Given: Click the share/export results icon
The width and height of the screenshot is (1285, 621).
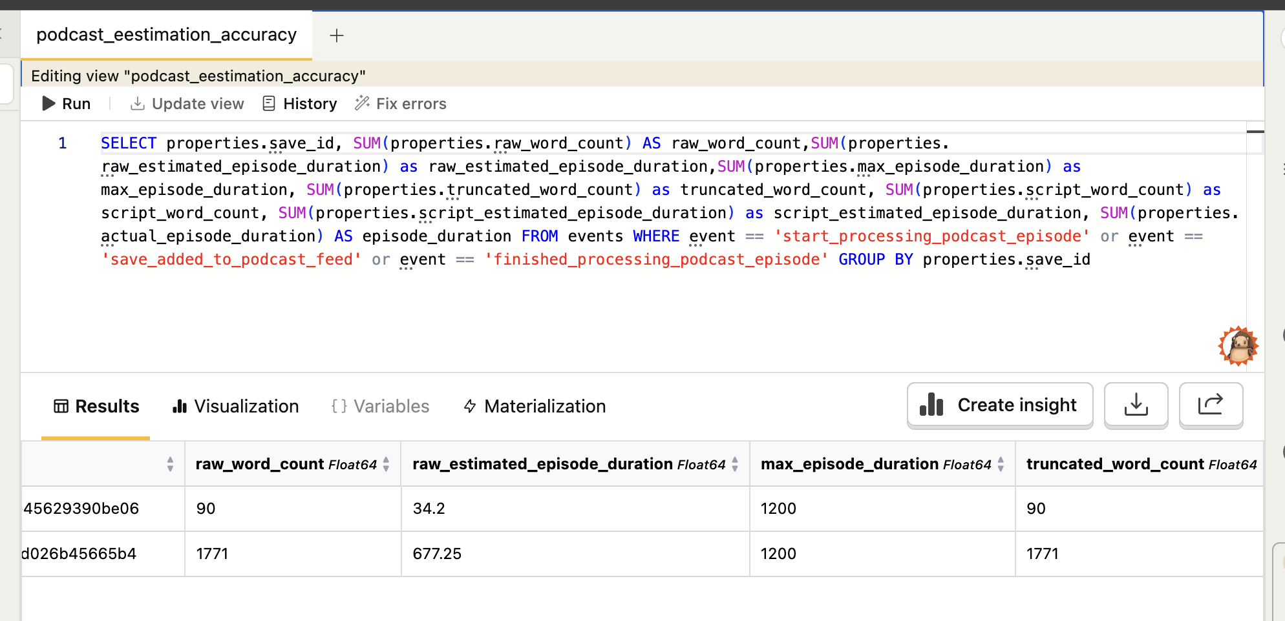Looking at the screenshot, I should (x=1211, y=405).
